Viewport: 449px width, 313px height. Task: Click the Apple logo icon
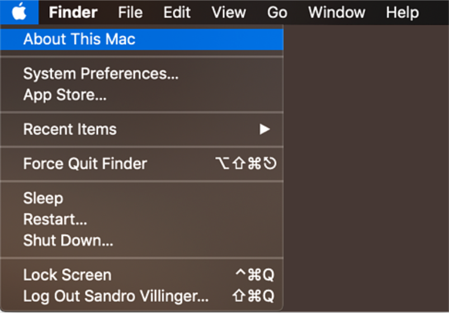[18, 12]
